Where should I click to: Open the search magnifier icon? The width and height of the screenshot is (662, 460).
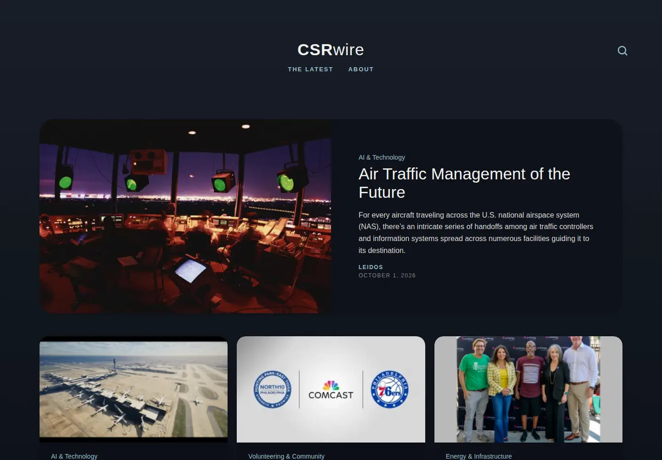click(x=622, y=51)
